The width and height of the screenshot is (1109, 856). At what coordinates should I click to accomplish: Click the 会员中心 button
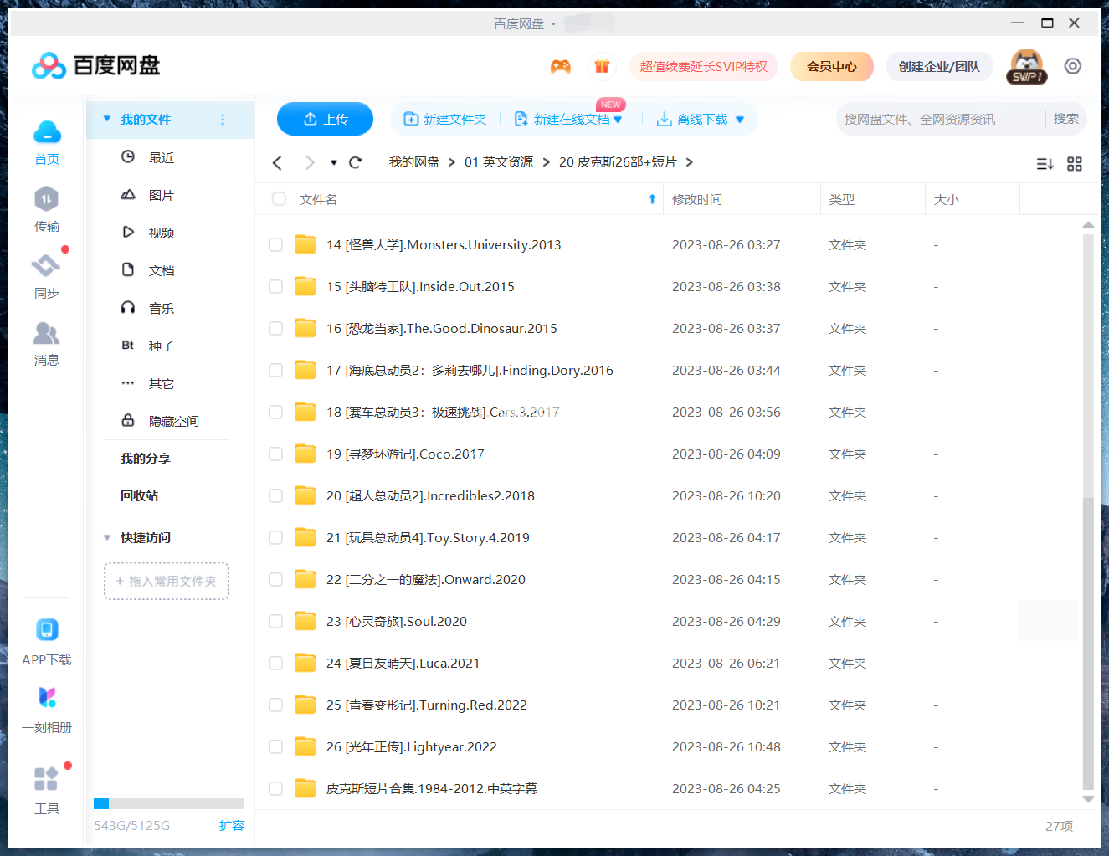[x=831, y=66]
